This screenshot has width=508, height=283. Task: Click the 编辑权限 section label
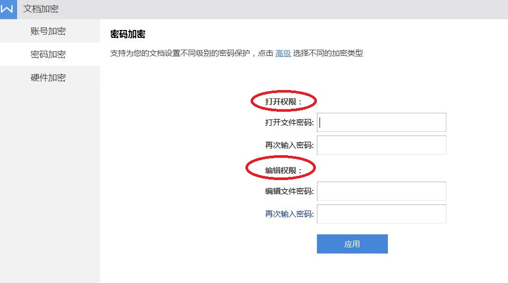pos(283,170)
